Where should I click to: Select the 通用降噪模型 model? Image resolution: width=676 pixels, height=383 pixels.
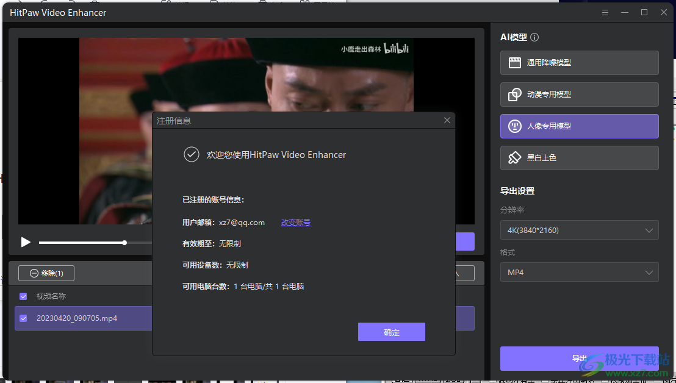[580, 63]
